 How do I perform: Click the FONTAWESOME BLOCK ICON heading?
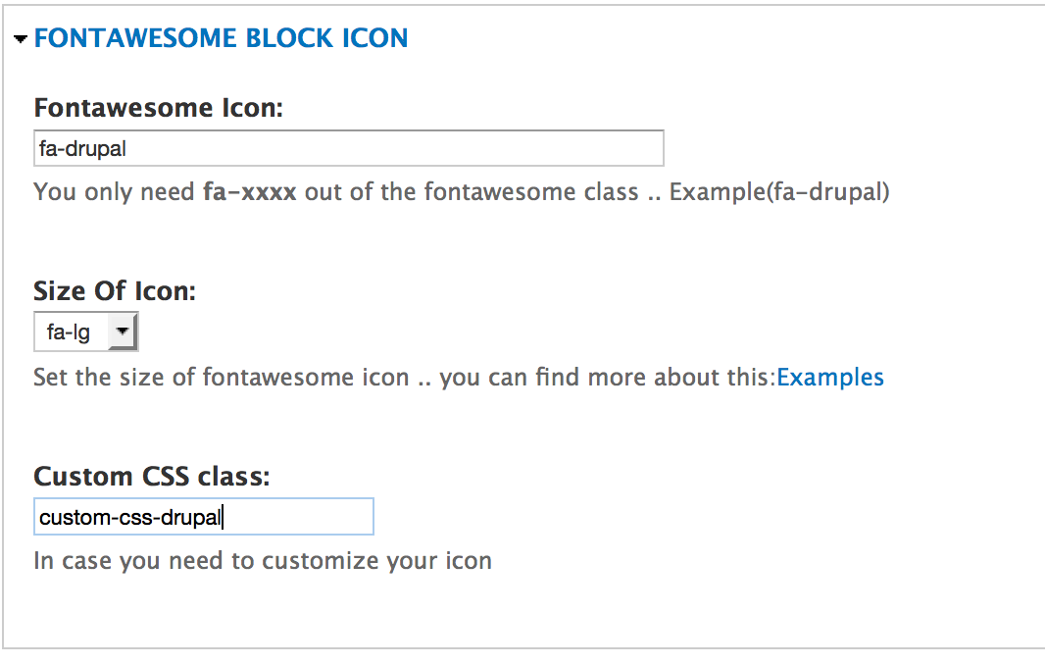pyautogui.click(x=221, y=38)
